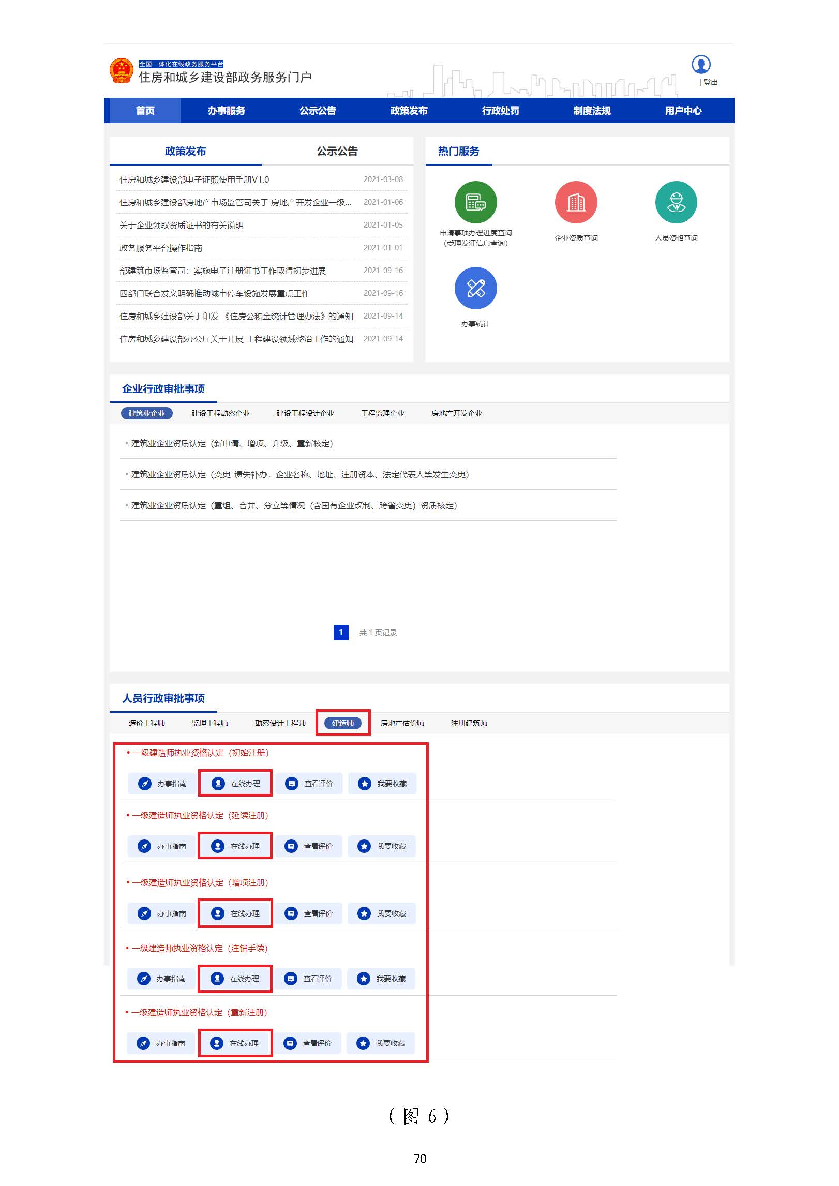This screenshot has width=839, height=1186.
Task: Click page number 1 in pagination
Action: (340, 632)
